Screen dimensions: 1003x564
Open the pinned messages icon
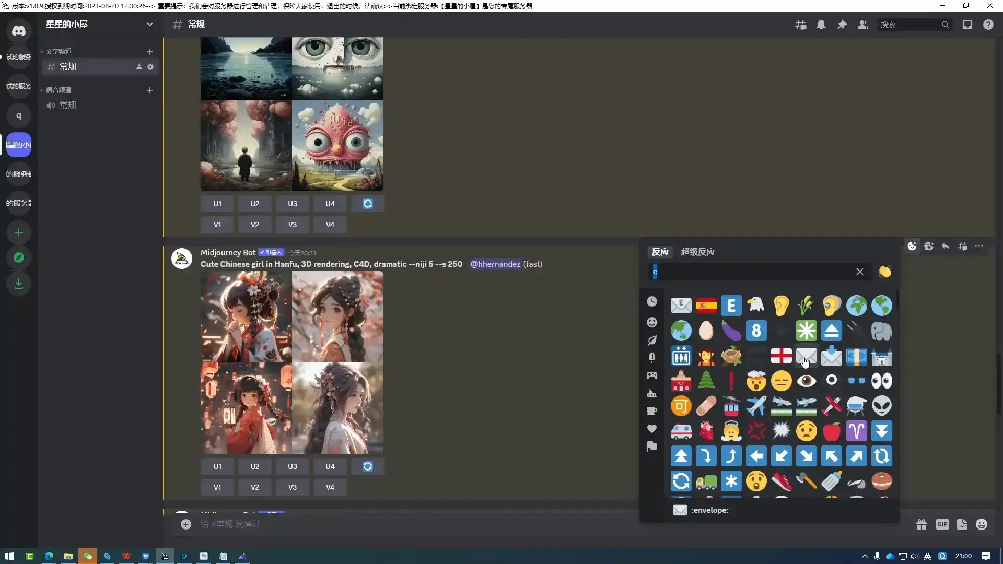point(842,25)
